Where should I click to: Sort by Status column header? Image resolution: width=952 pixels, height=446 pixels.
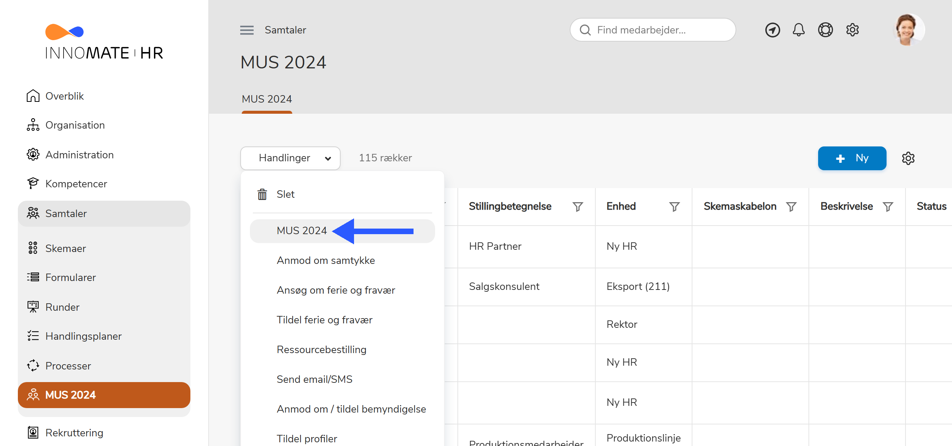tap(932, 207)
